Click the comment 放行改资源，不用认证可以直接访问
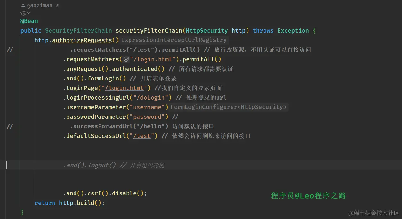The height and width of the screenshot is (219, 402). 263,50
